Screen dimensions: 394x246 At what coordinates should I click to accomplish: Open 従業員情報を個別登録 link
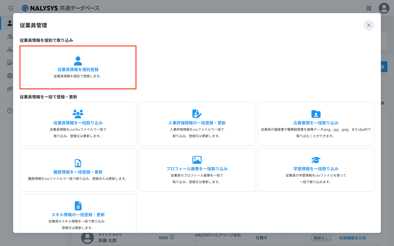pos(78,70)
